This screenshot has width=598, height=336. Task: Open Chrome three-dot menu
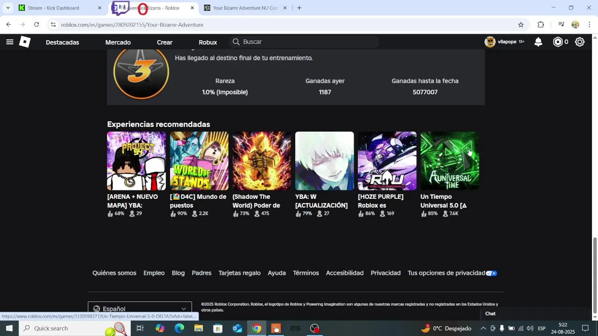pyautogui.click(x=590, y=25)
